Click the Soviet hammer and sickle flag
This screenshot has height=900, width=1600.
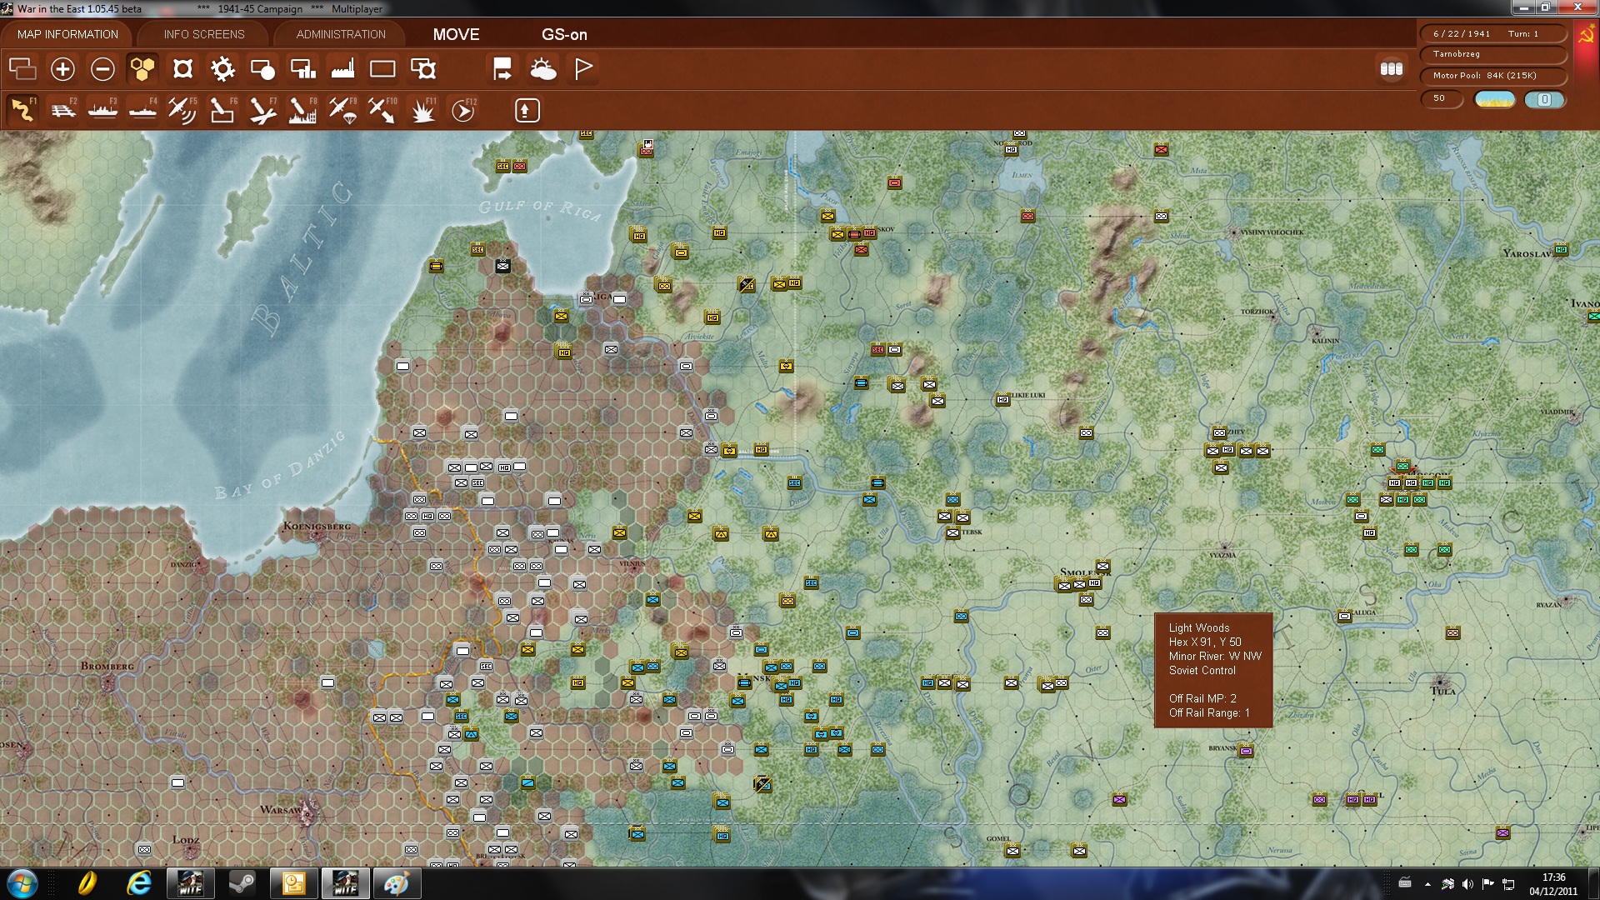coord(1586,35)
